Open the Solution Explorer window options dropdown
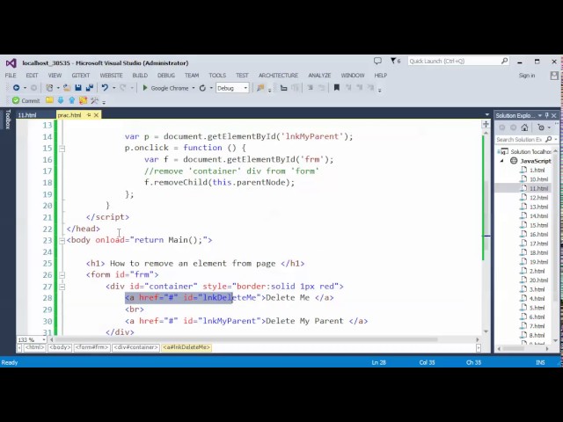The width and height of the screenshot is (563, 422). click(539, 115)
